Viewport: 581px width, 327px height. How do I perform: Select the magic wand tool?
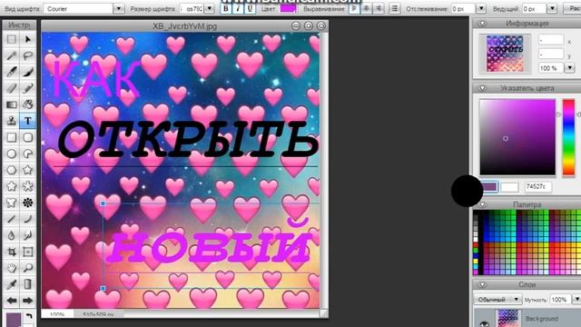point(12,55)
